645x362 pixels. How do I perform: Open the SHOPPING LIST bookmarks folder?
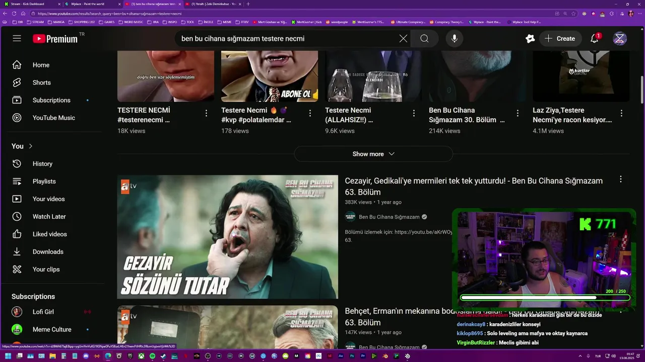point(81,22)
